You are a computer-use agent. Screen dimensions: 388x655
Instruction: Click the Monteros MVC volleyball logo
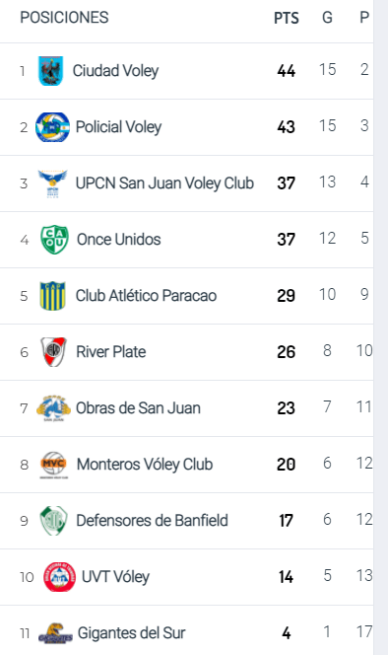54,465
